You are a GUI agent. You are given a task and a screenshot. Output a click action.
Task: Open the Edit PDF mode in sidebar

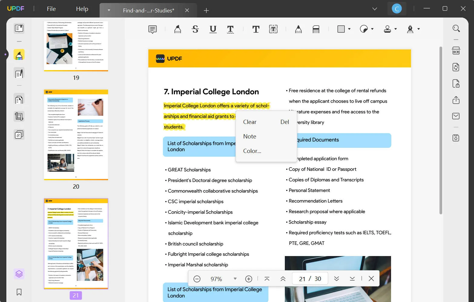[19, 73]
